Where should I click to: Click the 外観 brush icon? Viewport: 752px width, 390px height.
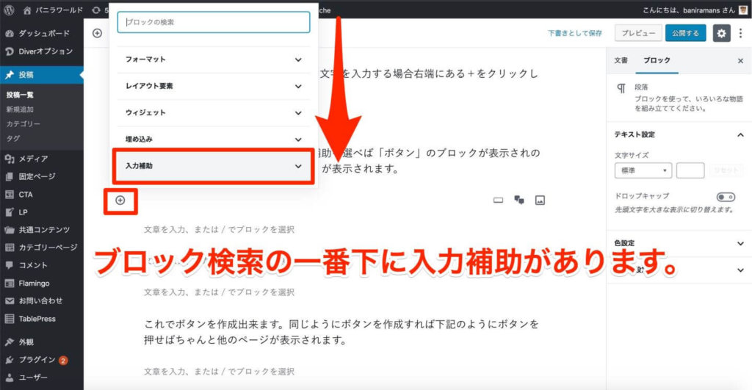(9, 342)
